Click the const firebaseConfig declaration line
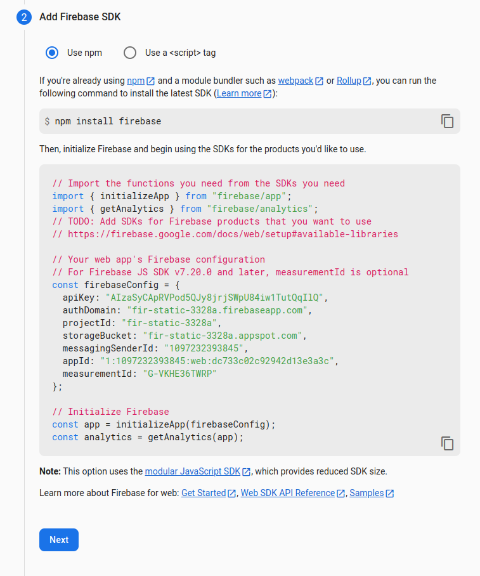The height and width of the screenshot is (576, 480). 115,285
